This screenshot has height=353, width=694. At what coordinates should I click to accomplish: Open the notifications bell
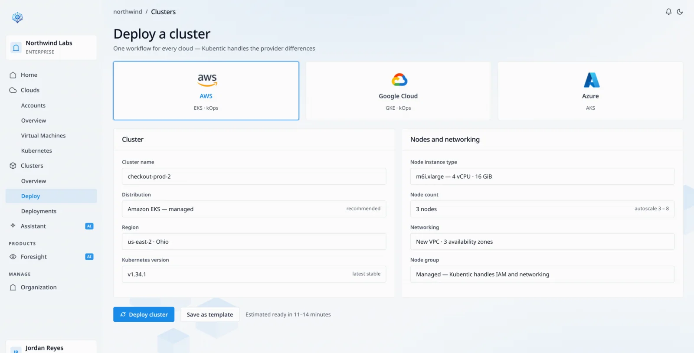click(x=668, y=12)
